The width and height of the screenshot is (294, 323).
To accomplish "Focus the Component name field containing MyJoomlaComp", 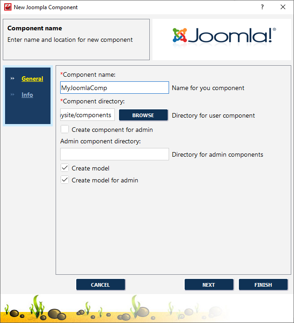I will click(114, 88).
